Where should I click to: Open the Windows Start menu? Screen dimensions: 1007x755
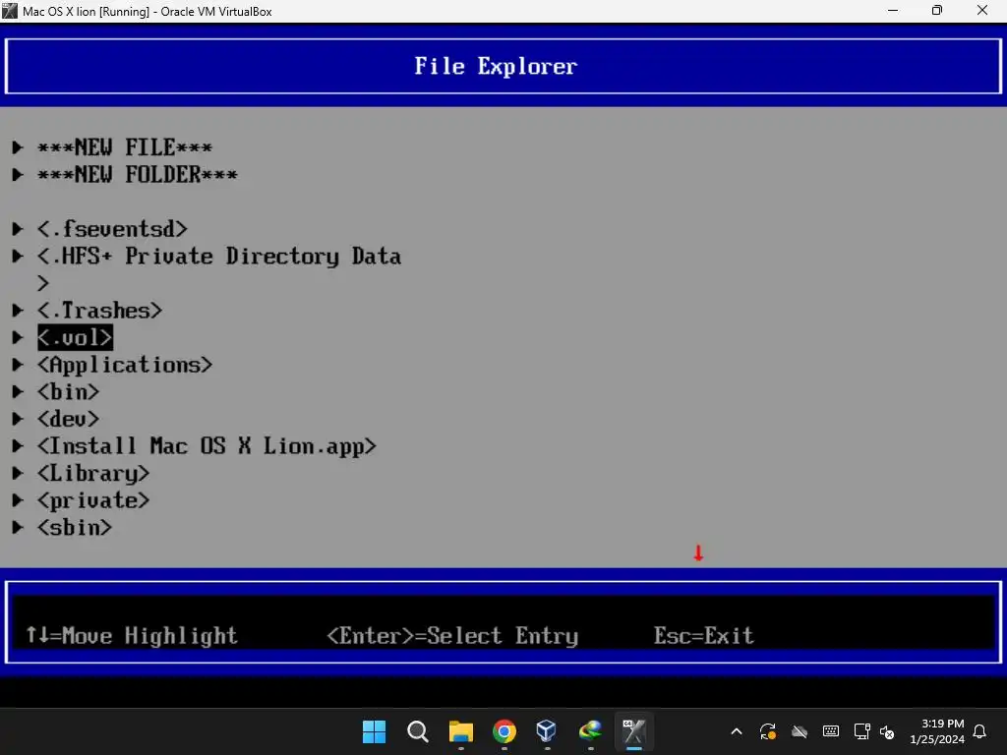coord(374,731)
